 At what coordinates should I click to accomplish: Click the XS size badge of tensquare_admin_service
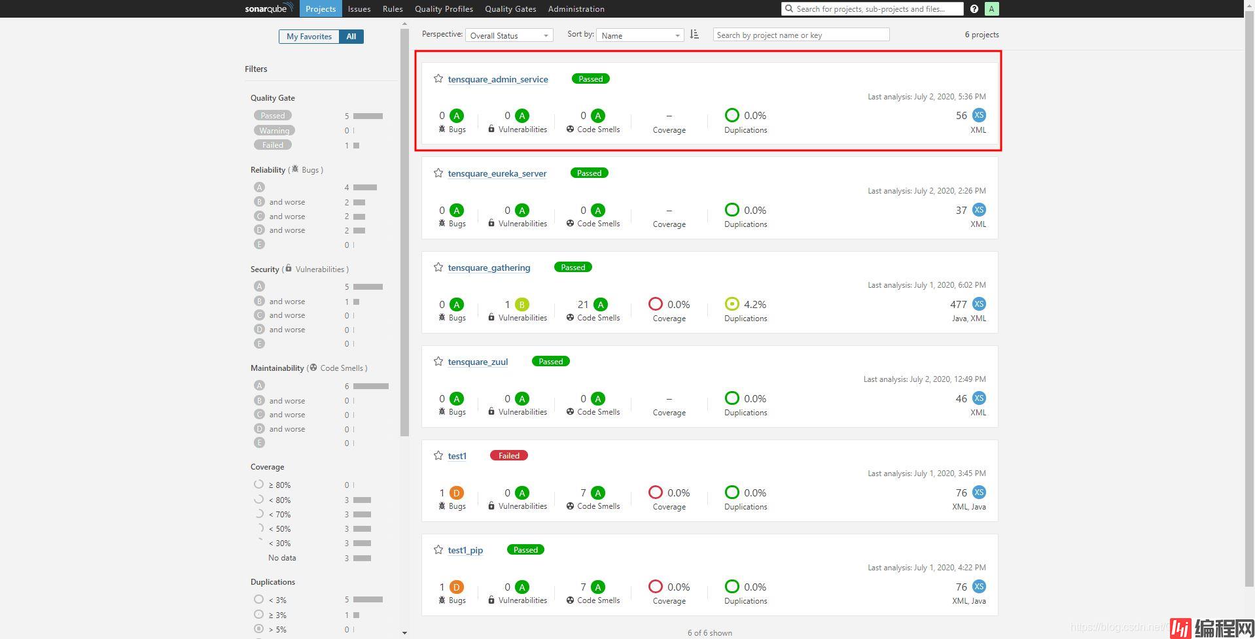pyautogui.click(x=979, y=115)
